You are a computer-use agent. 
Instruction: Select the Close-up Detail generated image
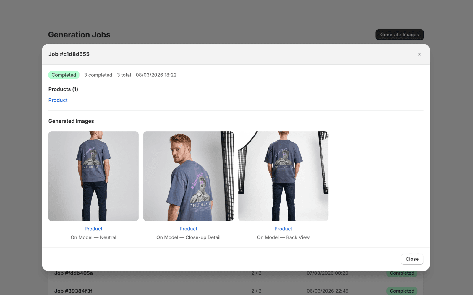click(x=188, y=176)
